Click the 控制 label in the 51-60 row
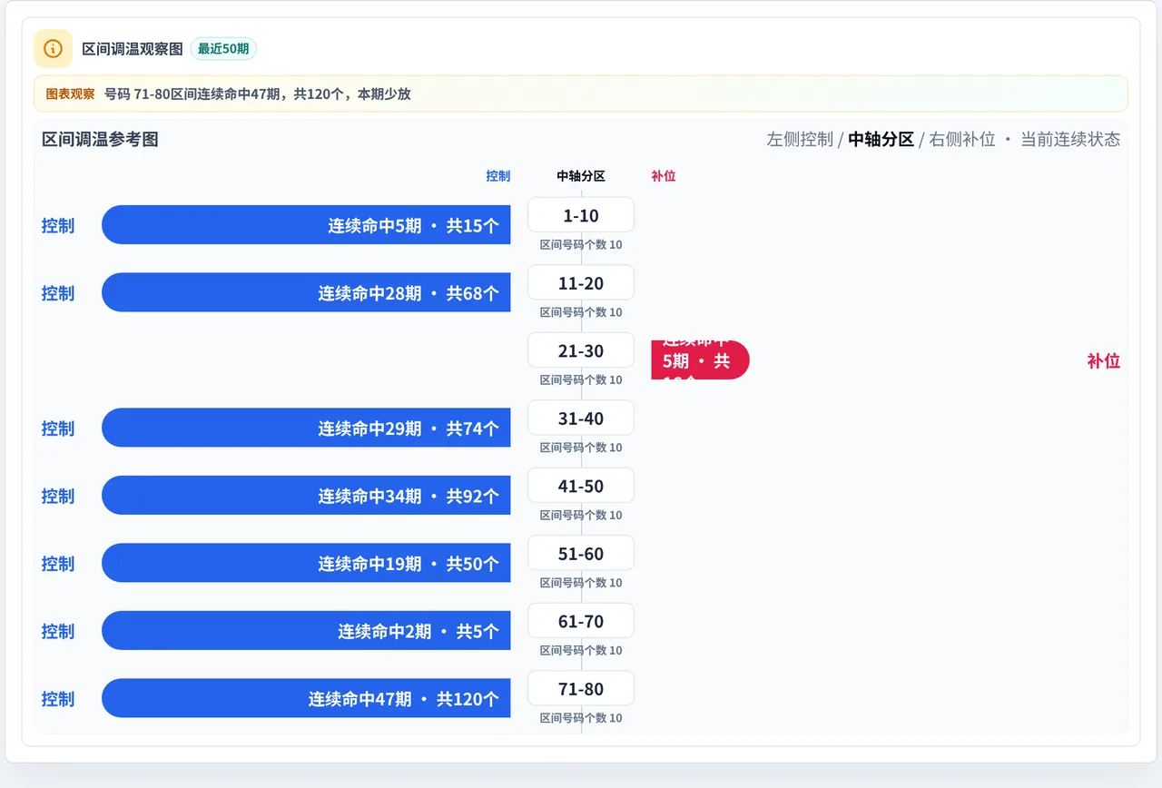Screen dimensions: 1162x788 pyautogui.click(x=58, y=564)
